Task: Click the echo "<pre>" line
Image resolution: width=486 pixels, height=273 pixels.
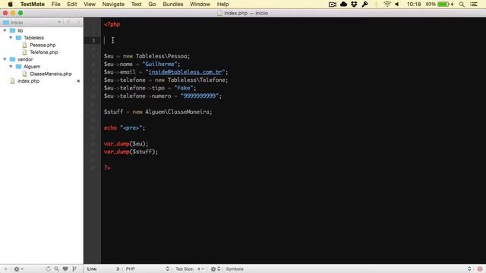Action: pyautogui.click(x=125, y=128)
